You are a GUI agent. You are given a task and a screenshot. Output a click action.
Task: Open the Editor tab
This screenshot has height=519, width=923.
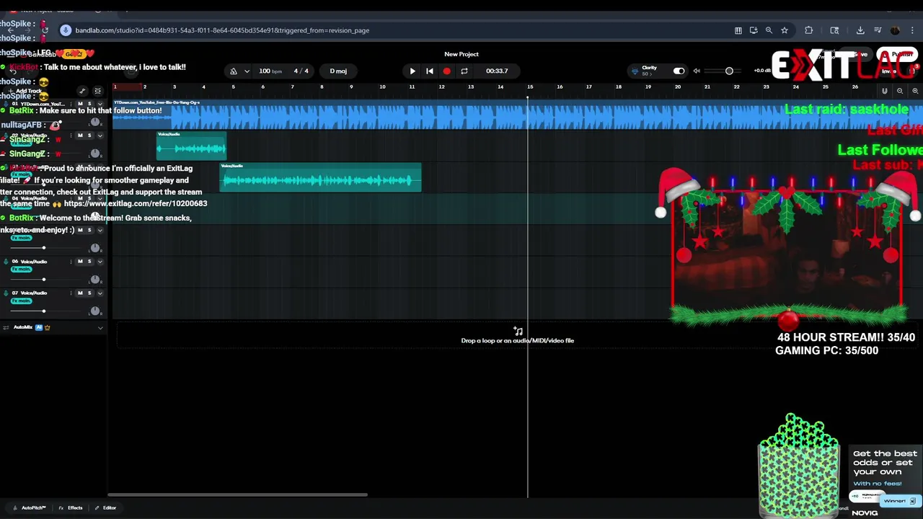point(105,507)
